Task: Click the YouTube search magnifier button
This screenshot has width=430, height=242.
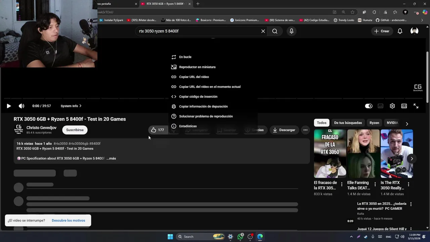Action: [275, 31]
